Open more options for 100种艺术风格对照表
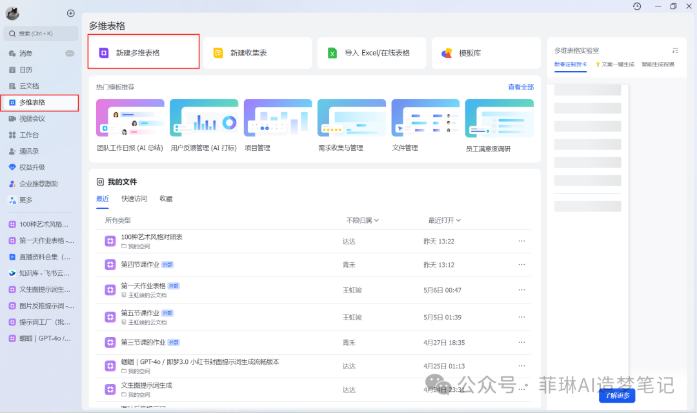697x413 pixels. point(521,242)
